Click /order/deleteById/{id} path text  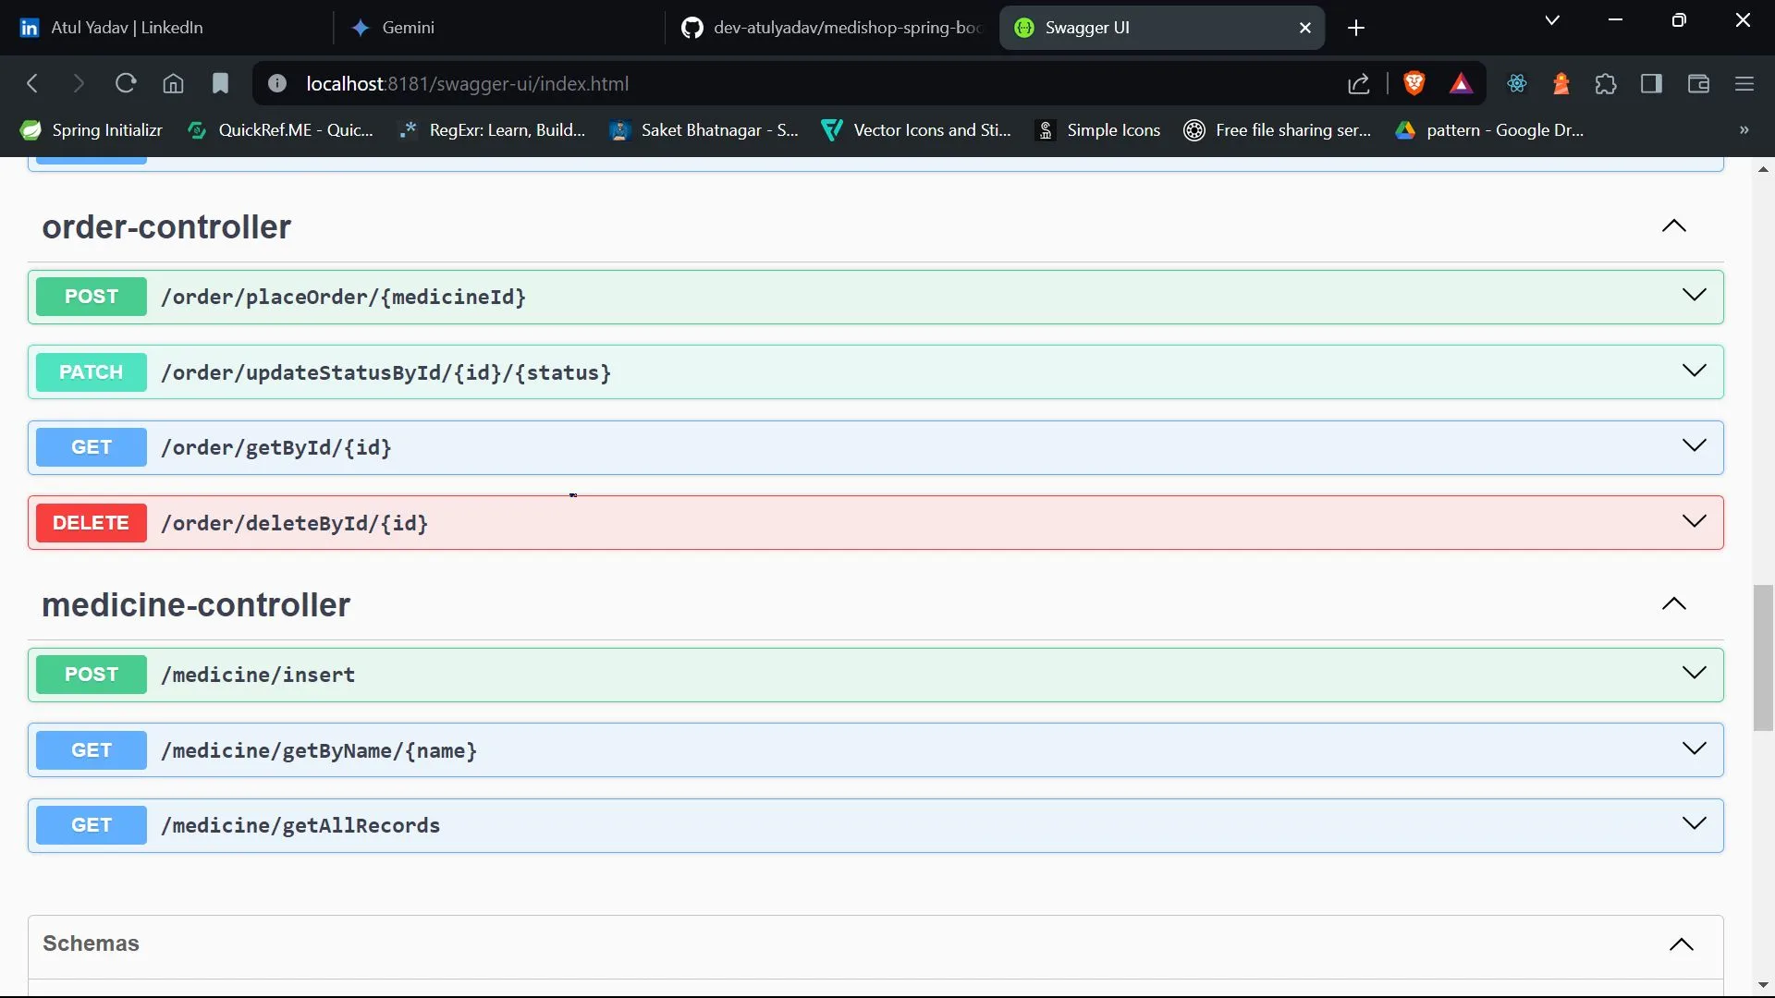pyautogui.click(x=294, y=524)
